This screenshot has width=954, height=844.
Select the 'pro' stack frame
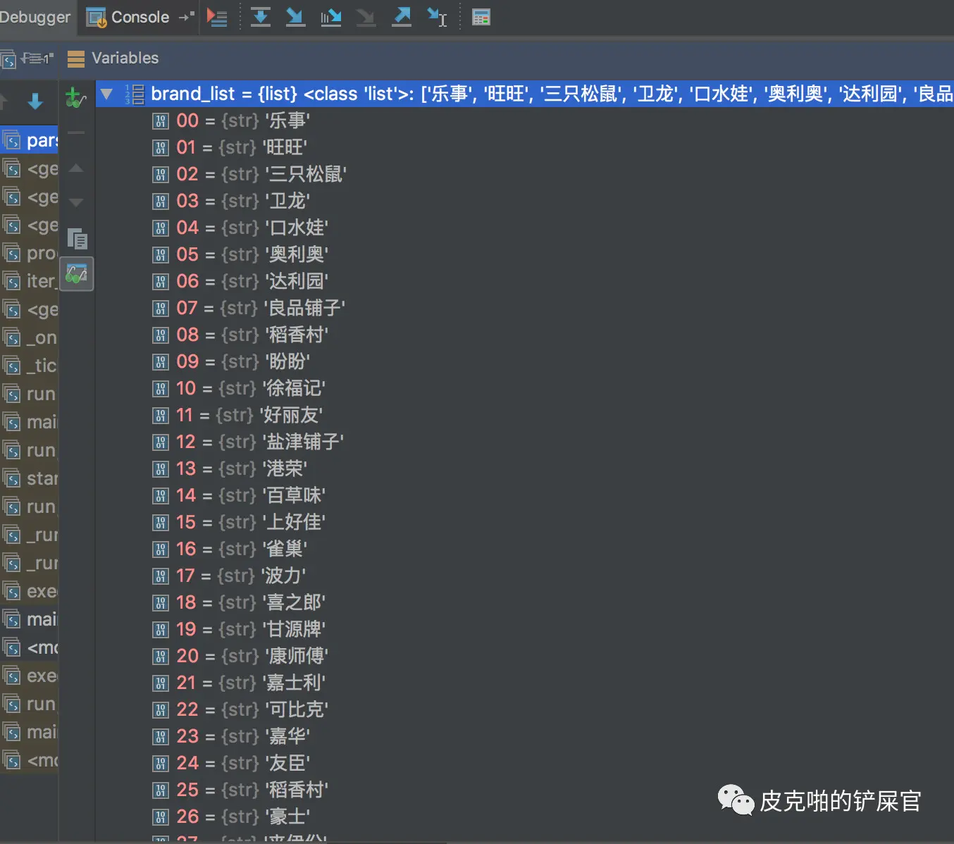coord(29,253)
